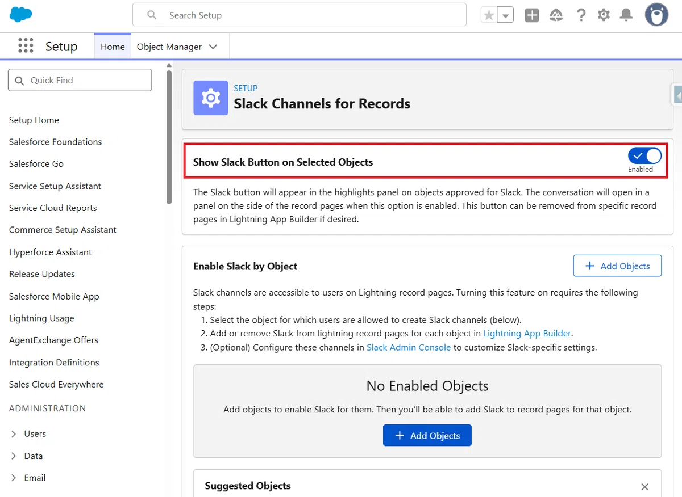Click the ADMINISTRATION section label

pyautogui.click(x=48, y=408)
